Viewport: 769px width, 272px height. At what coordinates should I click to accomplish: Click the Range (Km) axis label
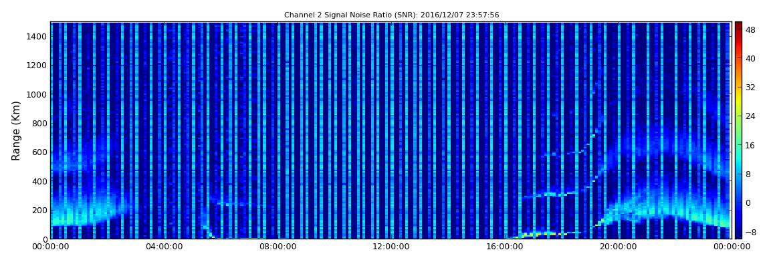pos(15,131)
